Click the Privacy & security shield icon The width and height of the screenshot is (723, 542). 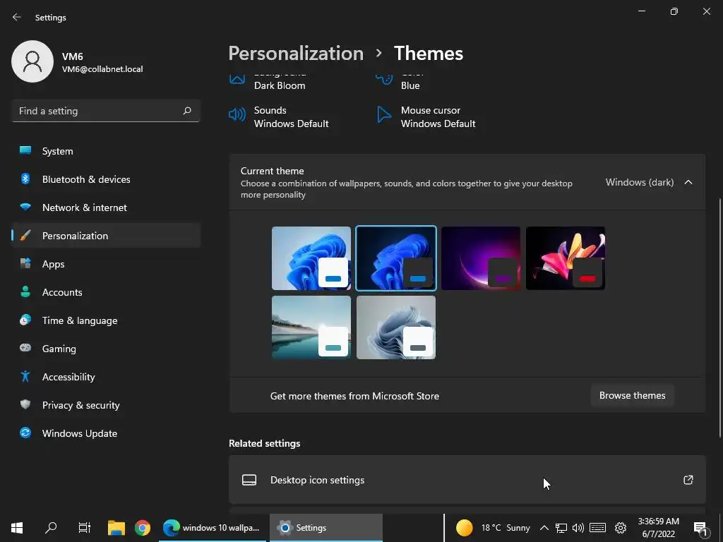pyautogui.click(x=25, y=404)
